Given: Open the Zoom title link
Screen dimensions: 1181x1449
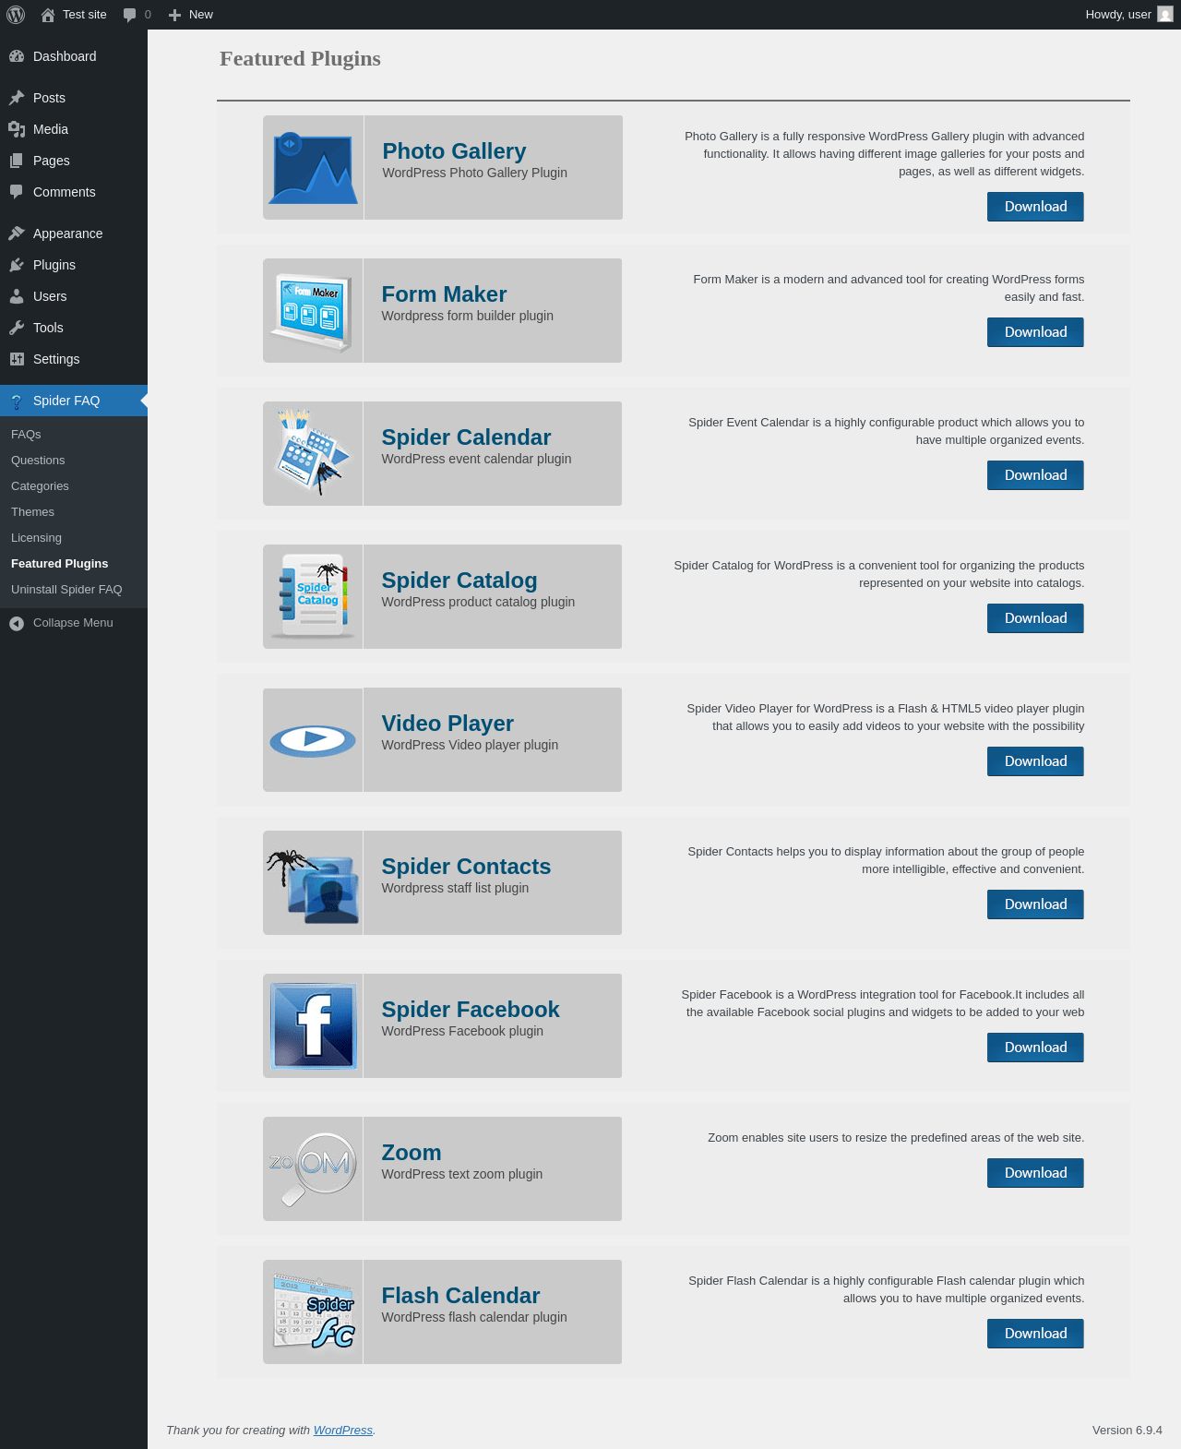Looking at the screenshot, I should tap(412, 1153).
